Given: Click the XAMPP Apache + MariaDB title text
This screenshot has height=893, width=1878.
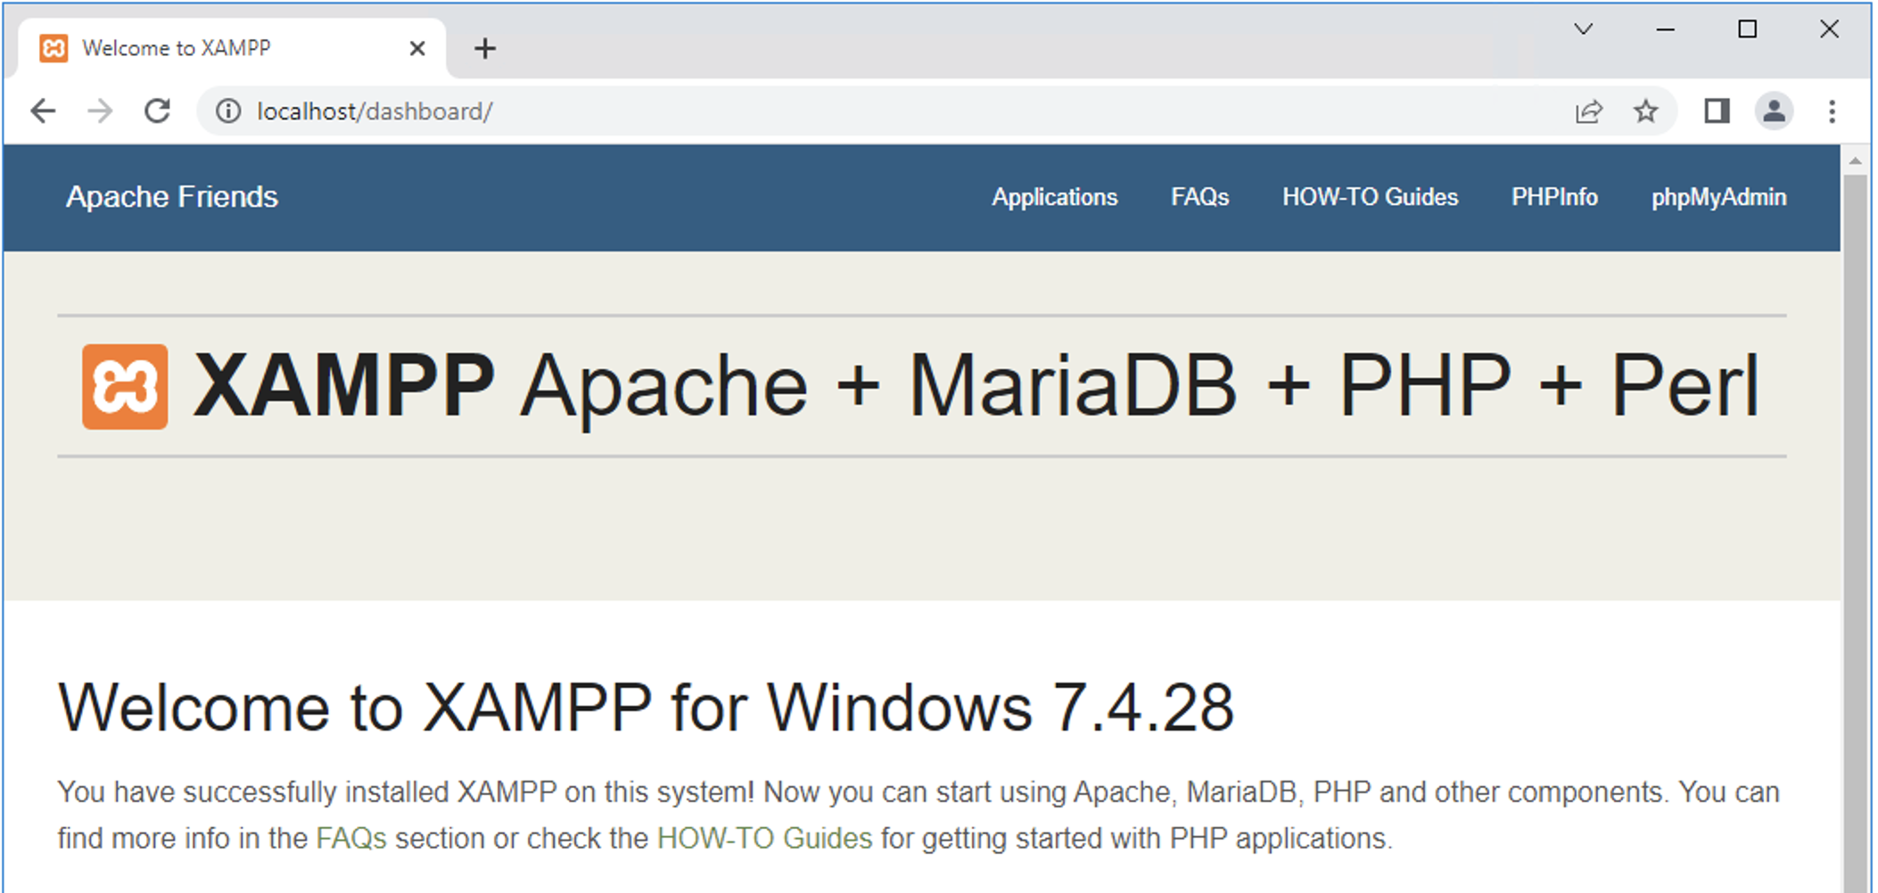Looking at the screenshot, I should pyautogui.click(x=976, y=386).
